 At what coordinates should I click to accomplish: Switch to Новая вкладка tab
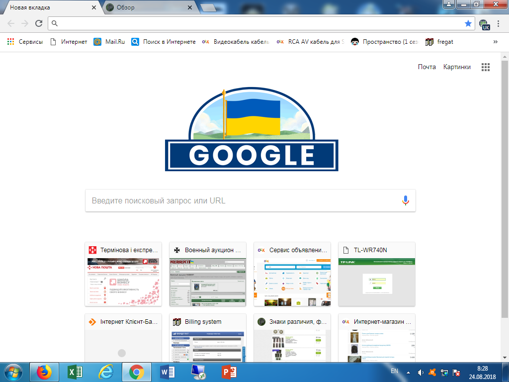tap(49, 7)
